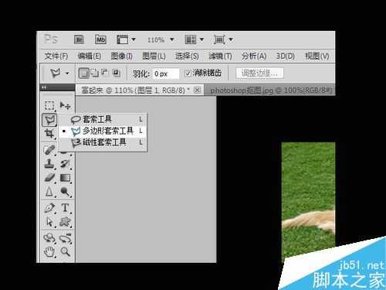Select the 3D Object Rotate tool
This screenshot has height=290, width=386.
[x=49, y=238]
